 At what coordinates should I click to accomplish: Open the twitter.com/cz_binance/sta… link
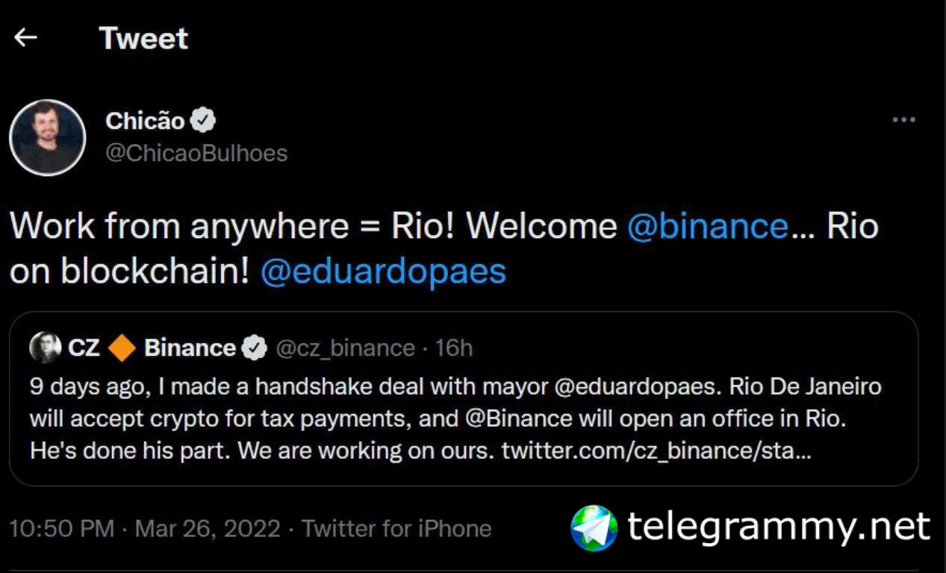click(656, 451)
